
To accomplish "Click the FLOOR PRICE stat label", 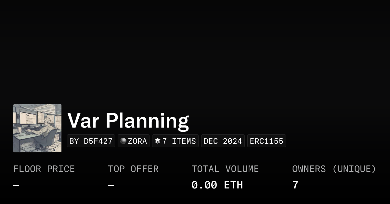I will (44, 169).
